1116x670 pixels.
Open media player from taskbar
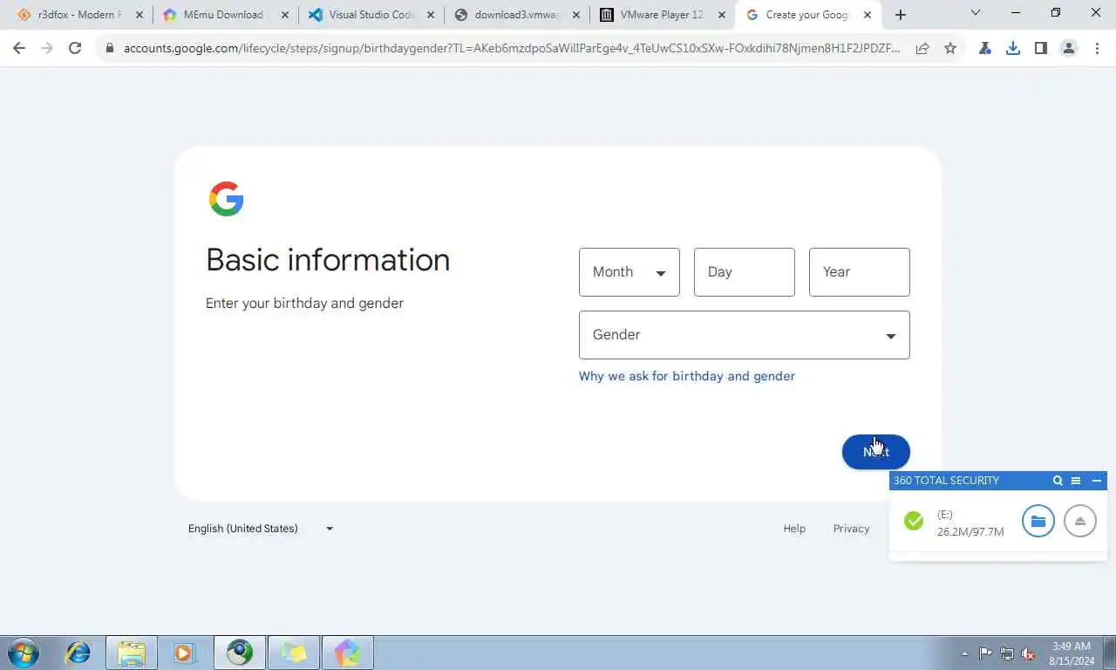(x=185, y=653)
